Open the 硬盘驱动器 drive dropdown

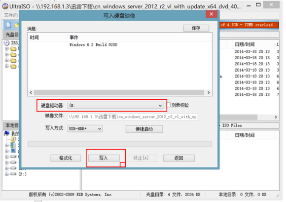[115, 106]
